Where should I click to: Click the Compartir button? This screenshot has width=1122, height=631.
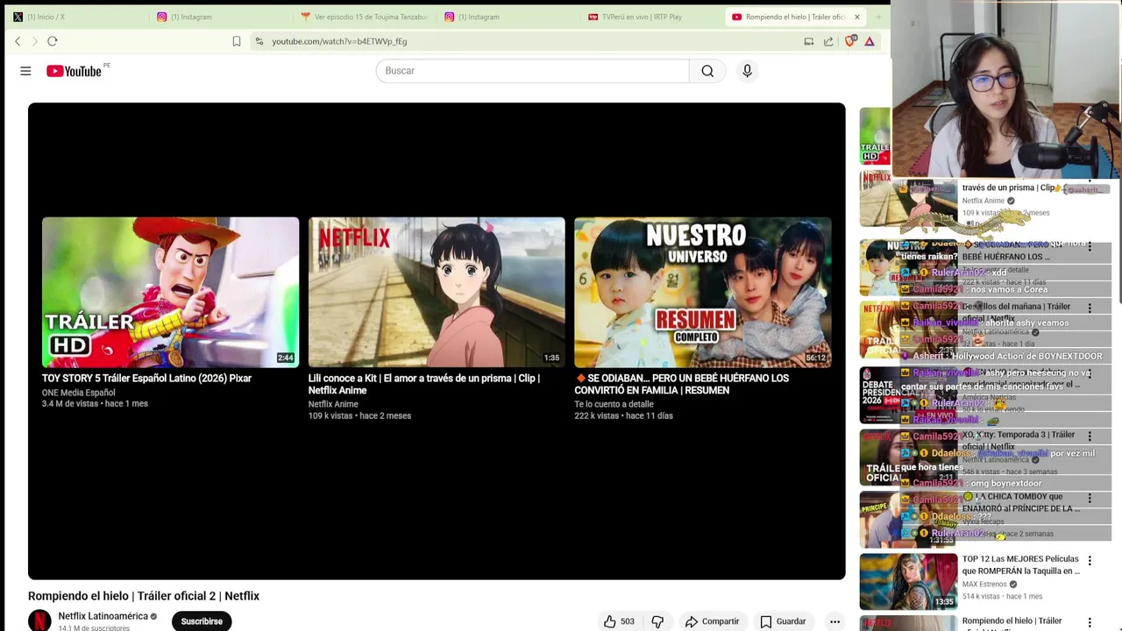point(712,621)
